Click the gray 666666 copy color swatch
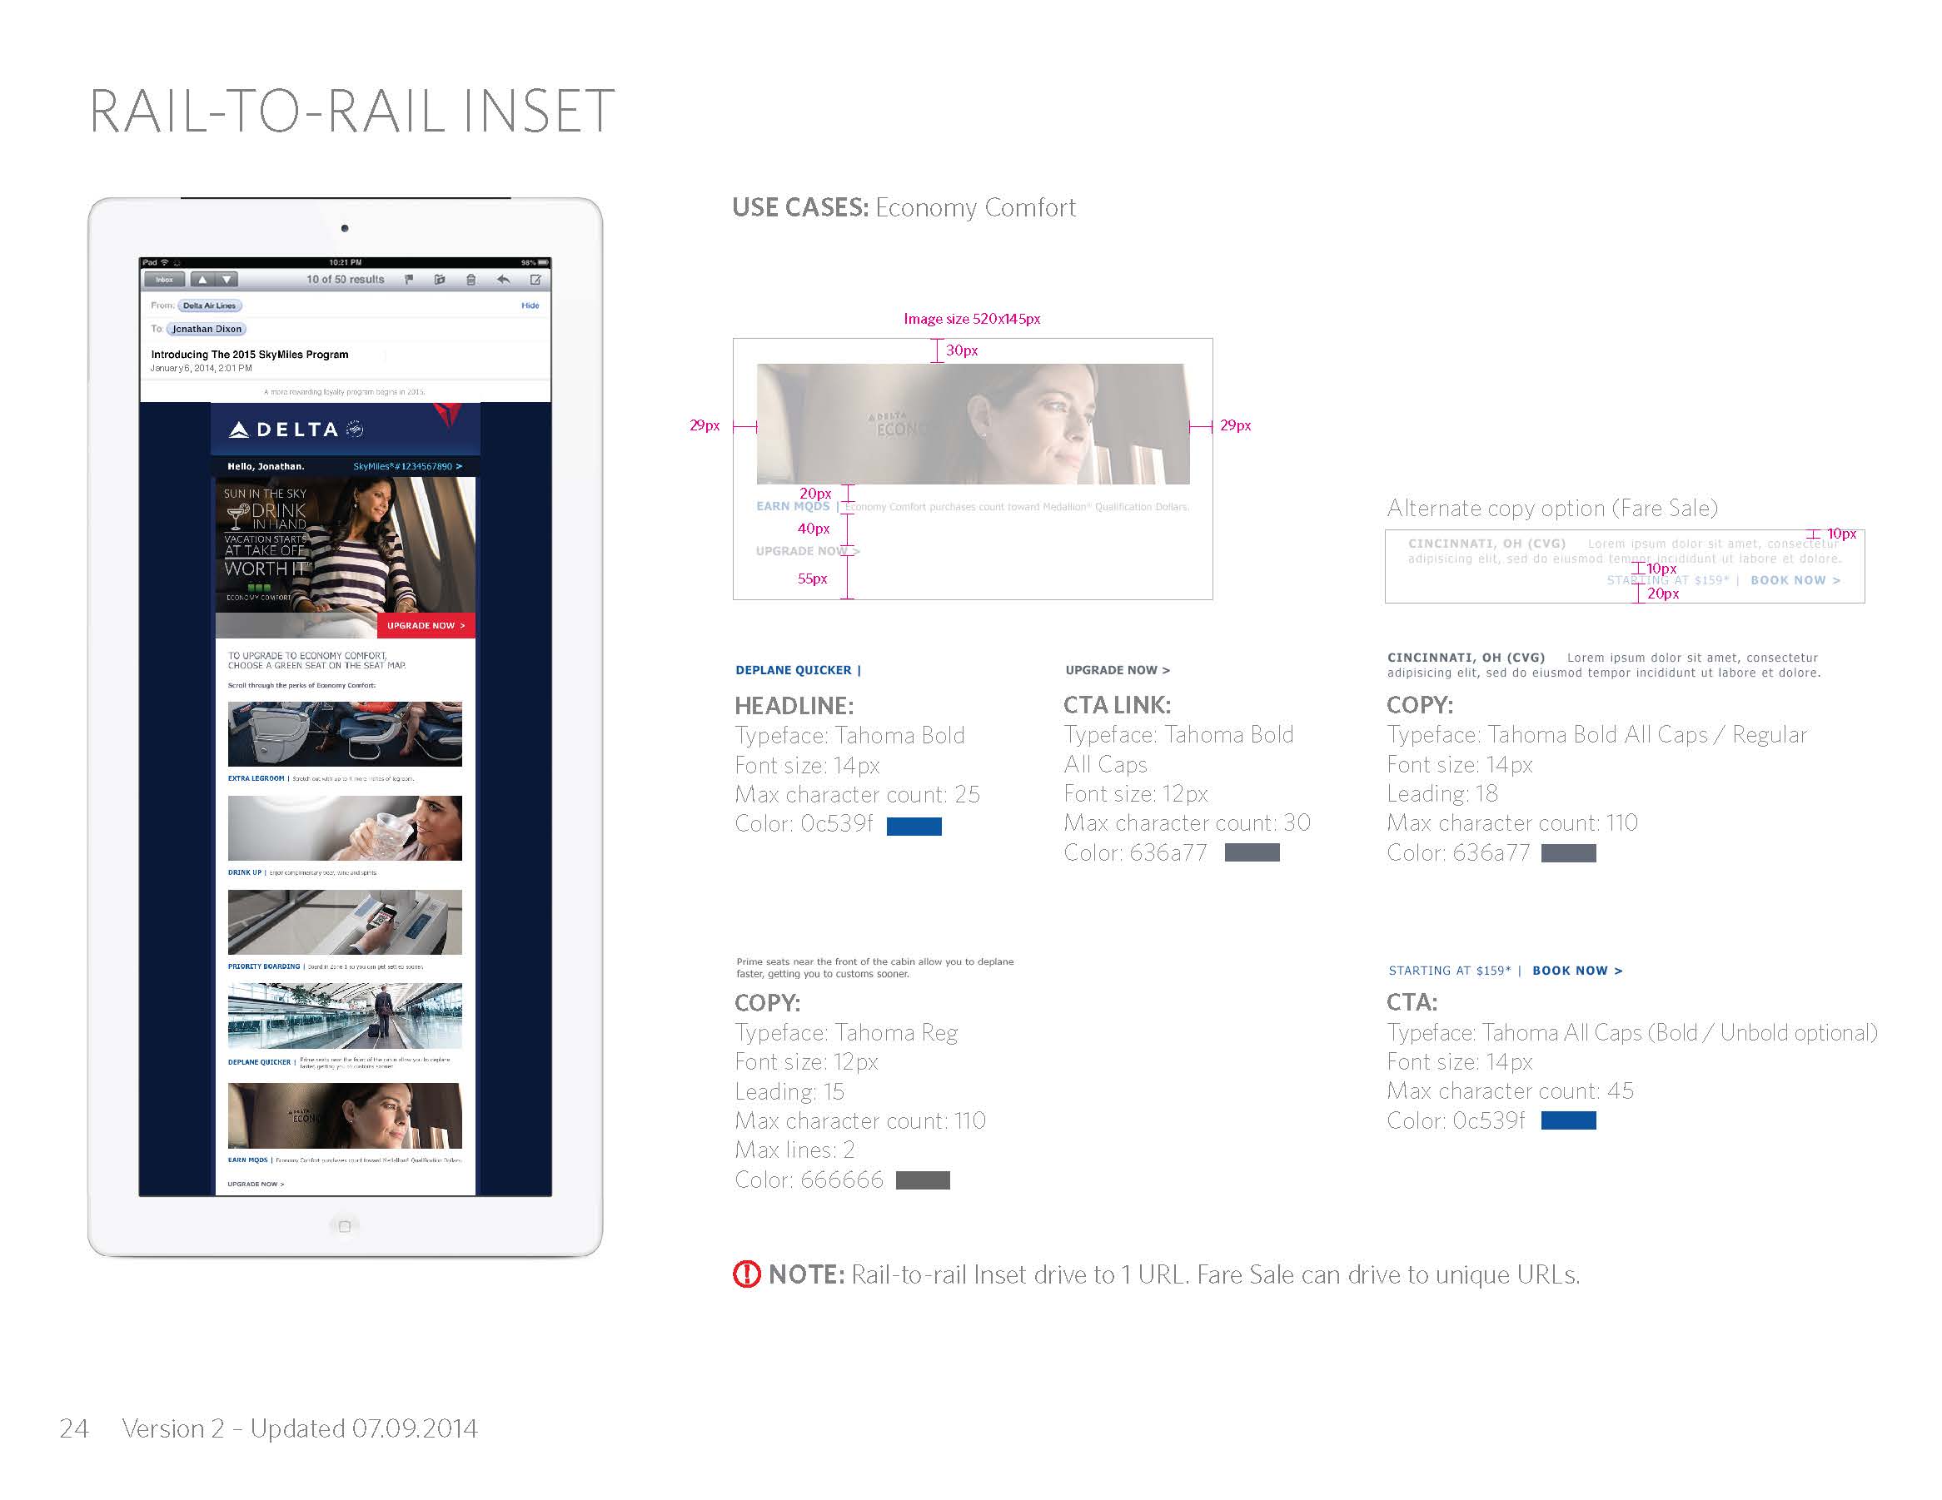This screenshot has width=1942, height=1500. click(923, 1180)
